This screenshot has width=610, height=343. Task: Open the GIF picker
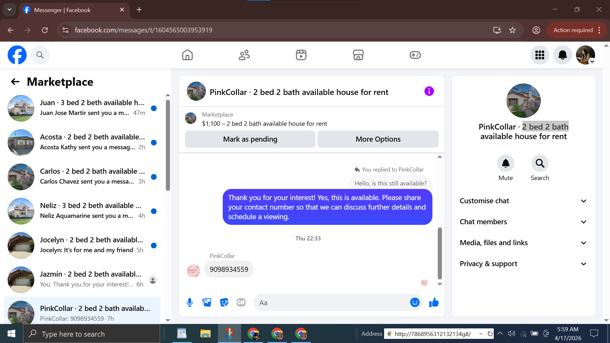click(x=241, y=302)
